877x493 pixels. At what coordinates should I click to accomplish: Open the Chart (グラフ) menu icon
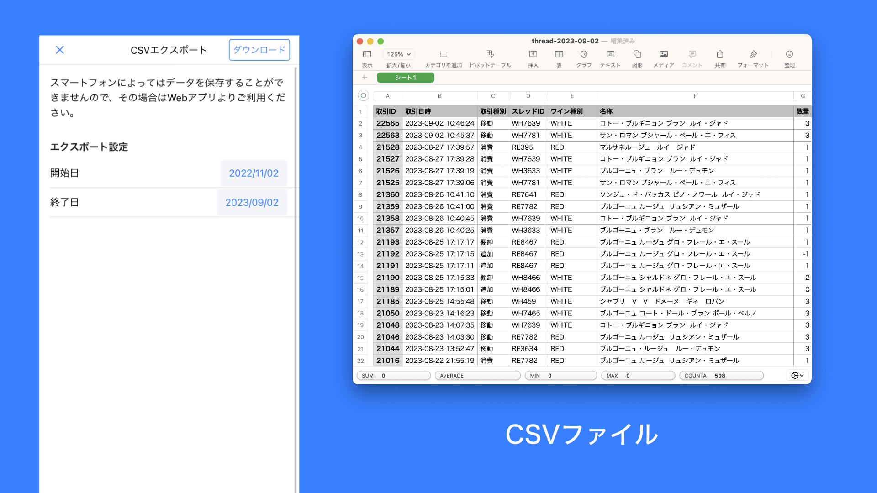[584, 54]
